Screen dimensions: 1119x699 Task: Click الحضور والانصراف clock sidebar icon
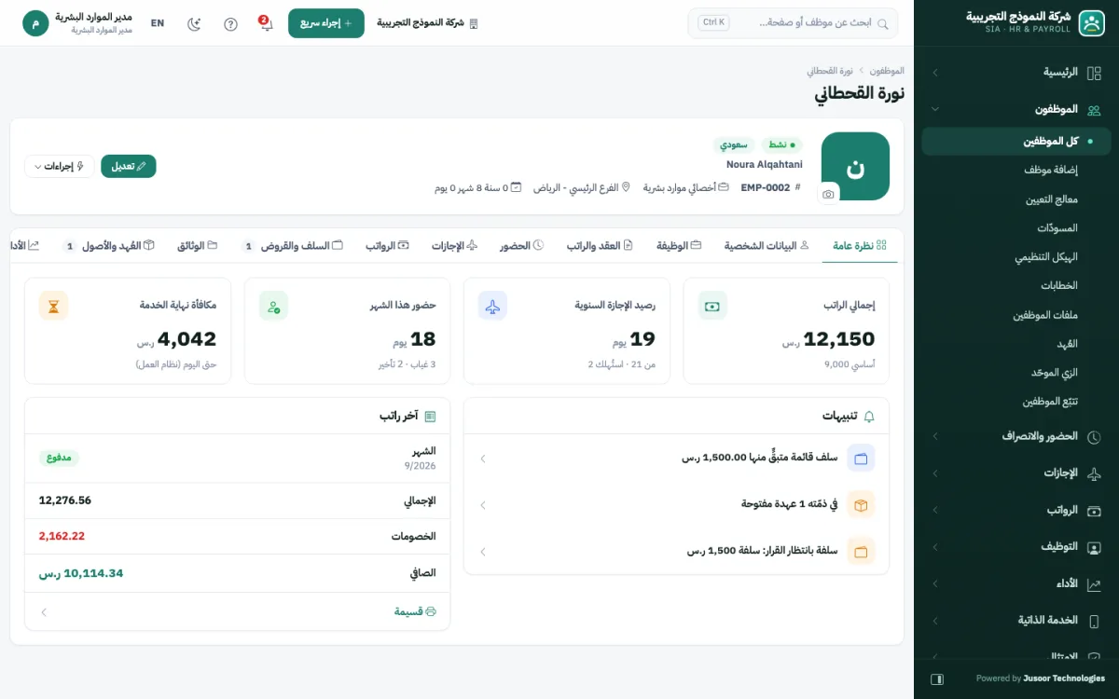tap(1094, 436)
